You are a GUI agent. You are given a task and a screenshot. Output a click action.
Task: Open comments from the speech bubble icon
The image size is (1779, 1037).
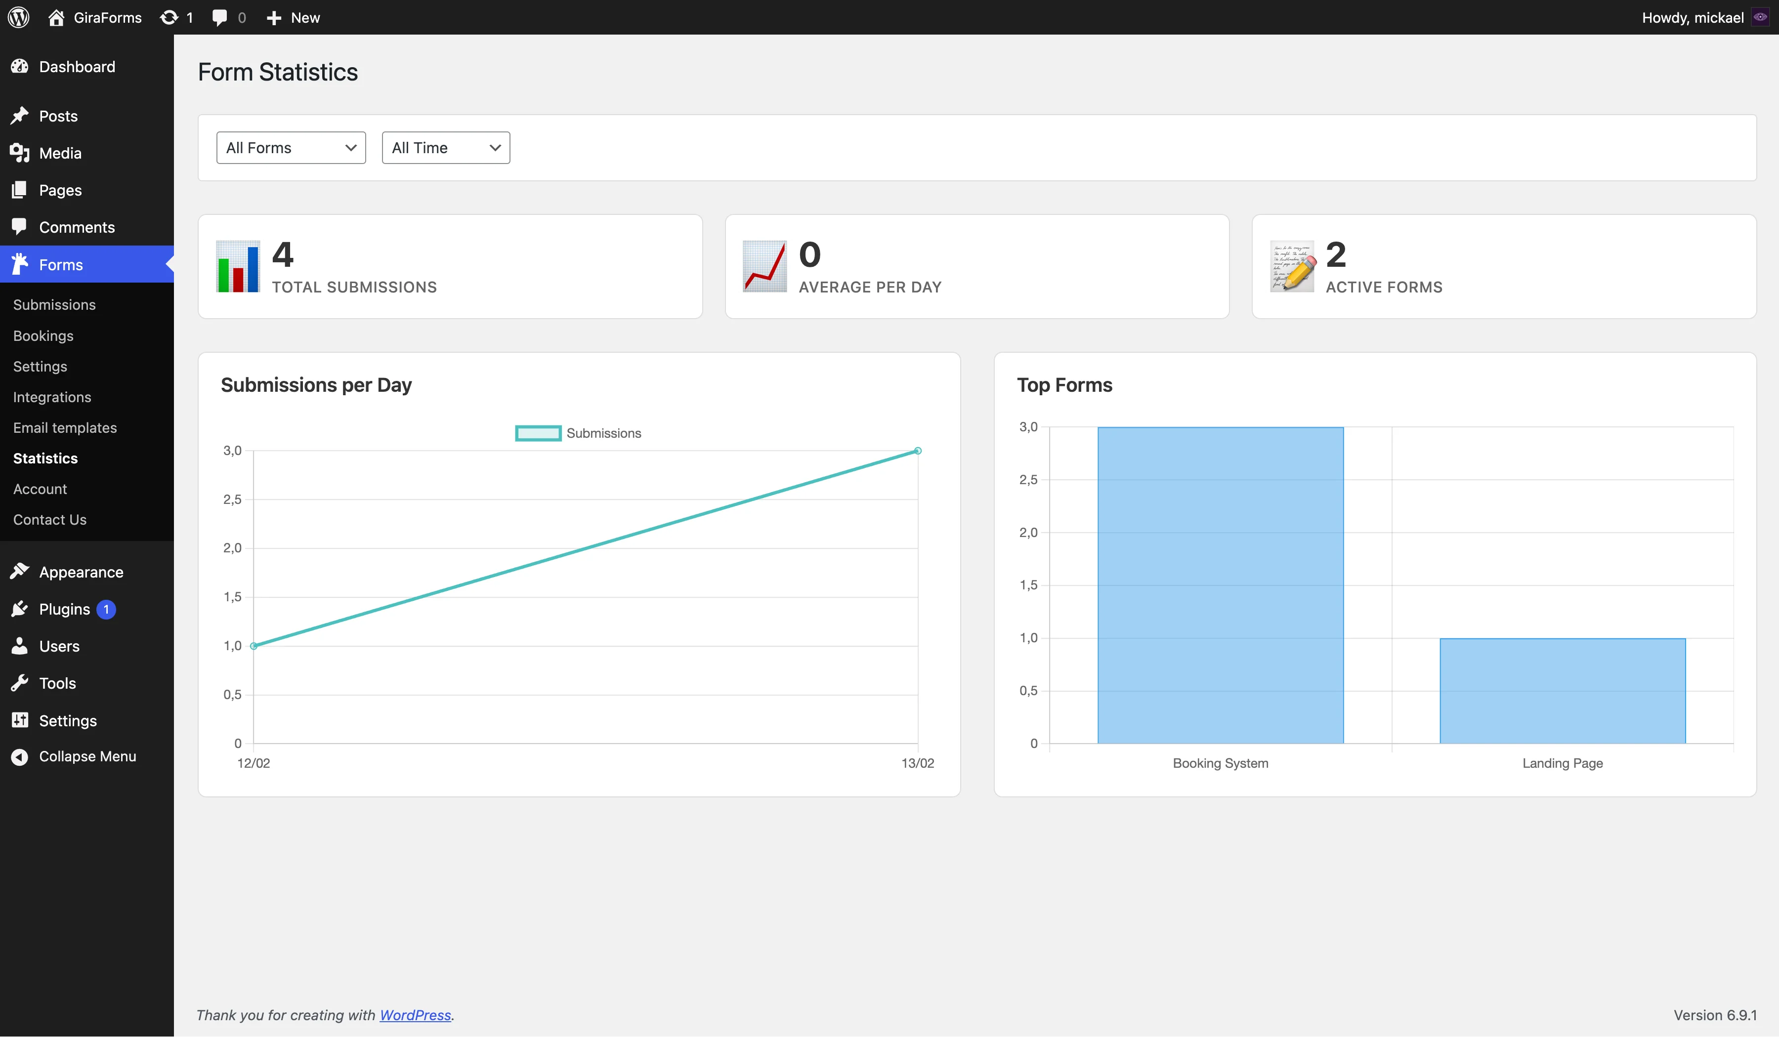pyautogui.click(x=219, y=17)
